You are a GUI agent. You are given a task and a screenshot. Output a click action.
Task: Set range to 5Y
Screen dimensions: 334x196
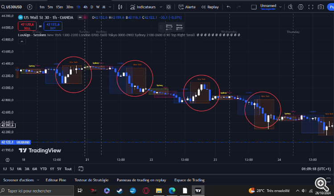point(59,169)
